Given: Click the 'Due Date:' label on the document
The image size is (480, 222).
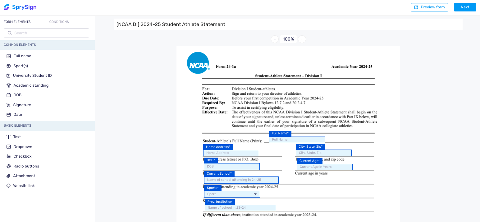Looking at the screenshot, I should 211,98.
